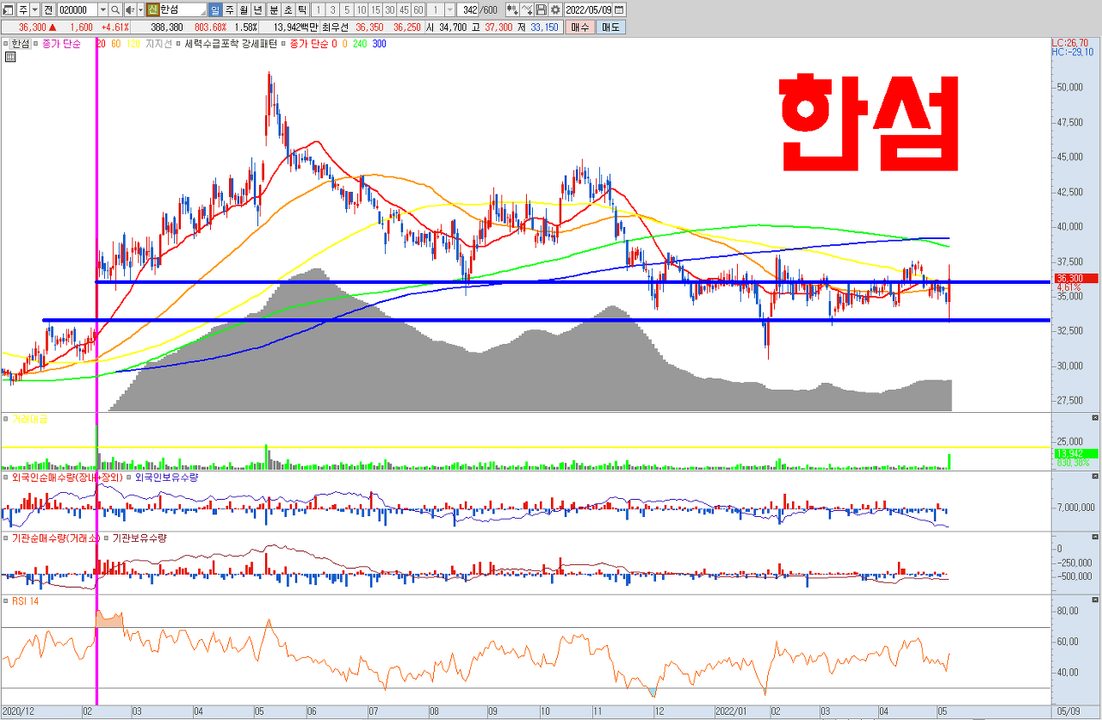Select the 월 monthly chart period

(x=245, y=9)
